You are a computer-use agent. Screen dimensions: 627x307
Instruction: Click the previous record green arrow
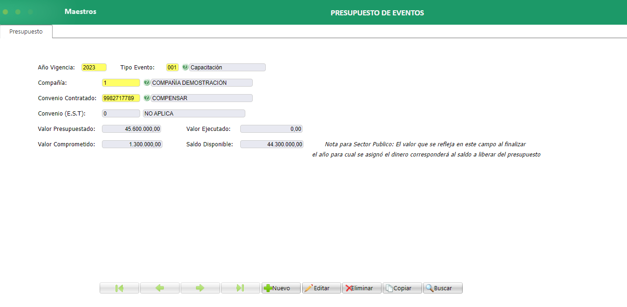[x=160, y=287]
